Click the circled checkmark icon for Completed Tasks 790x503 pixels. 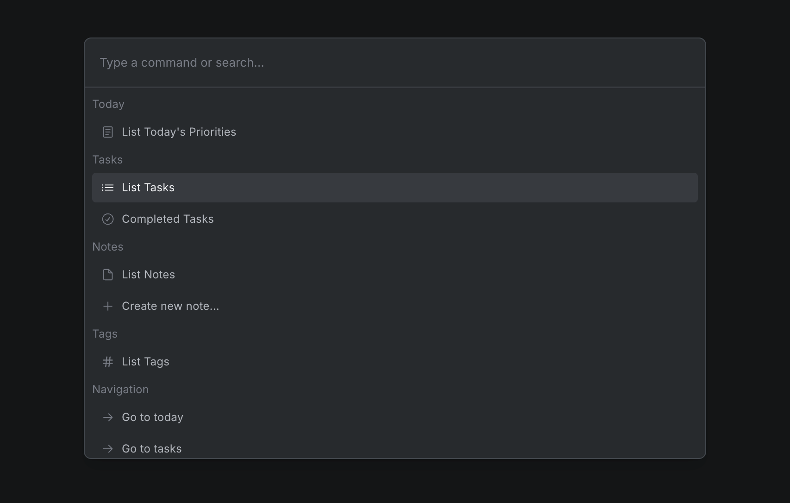click(108, 219)
